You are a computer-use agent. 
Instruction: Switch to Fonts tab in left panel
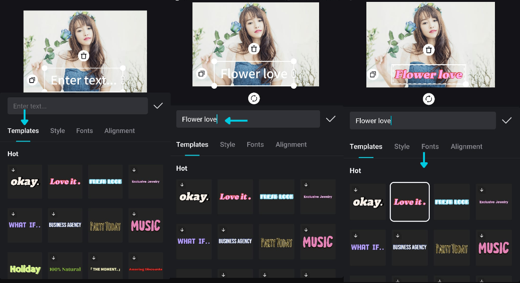coord(85,131)
